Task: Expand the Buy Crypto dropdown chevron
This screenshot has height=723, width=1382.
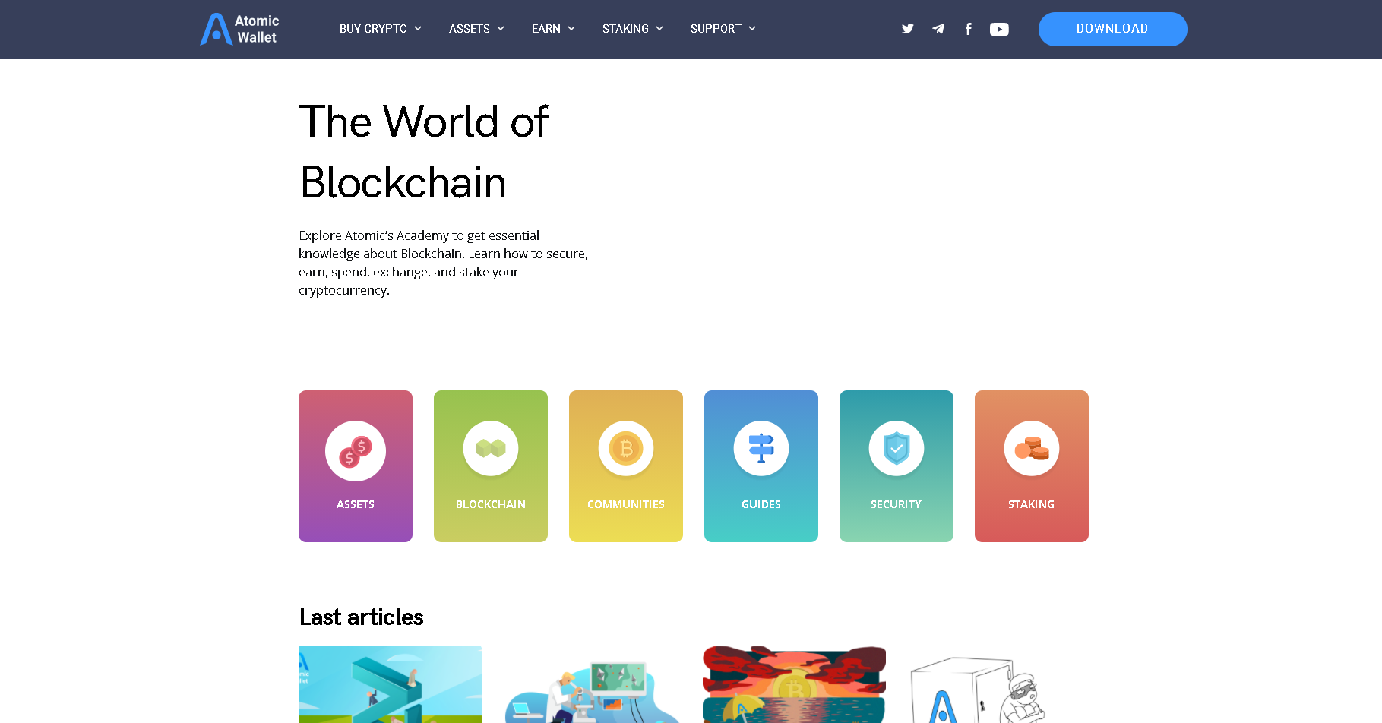Action: pyautogui.click(x=418, y=29)
